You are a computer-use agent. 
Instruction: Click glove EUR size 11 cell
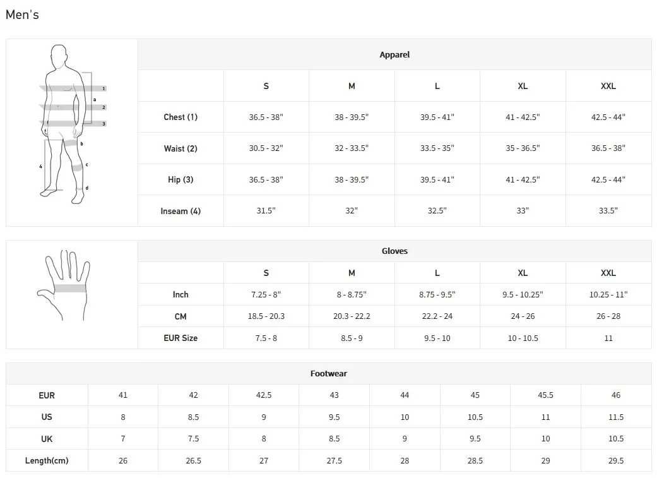(x=608, y=338)
